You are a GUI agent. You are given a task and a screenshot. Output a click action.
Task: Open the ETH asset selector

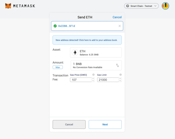[x=96, y=53]
